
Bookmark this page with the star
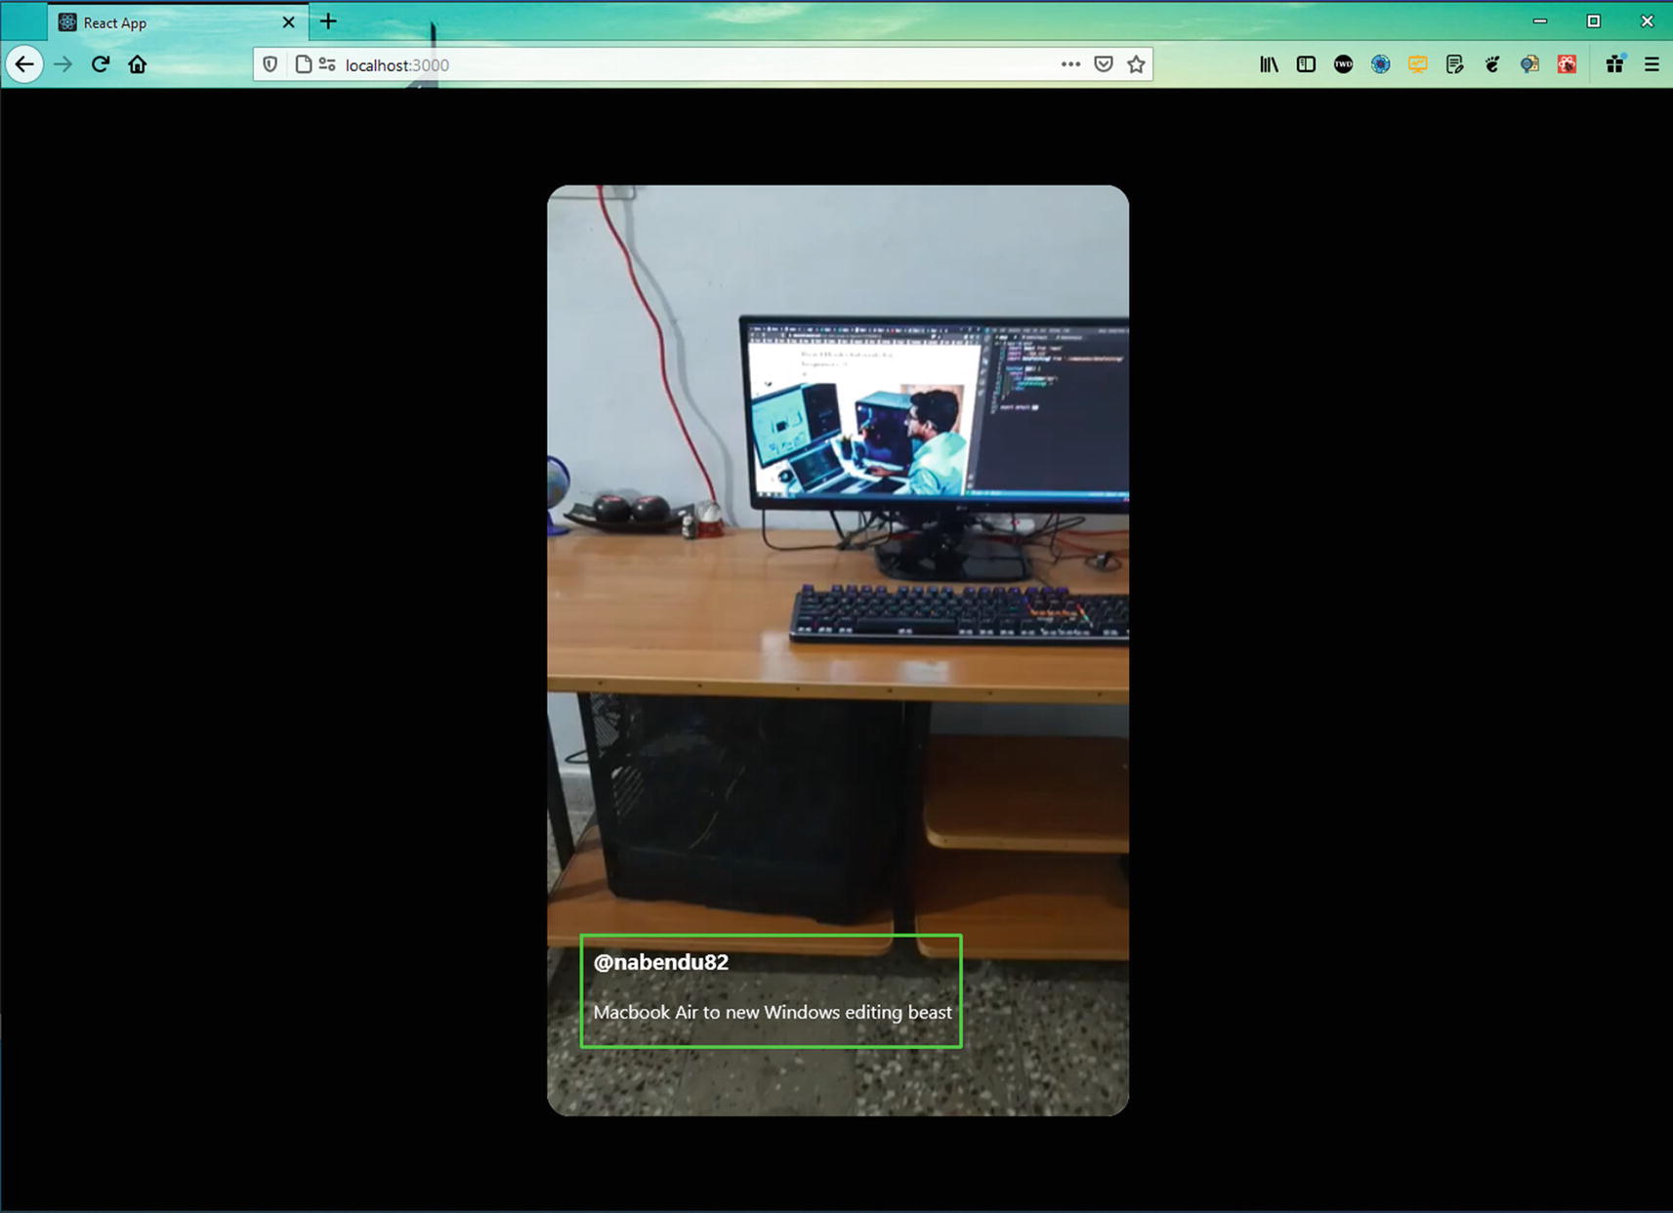(1136, 64)
